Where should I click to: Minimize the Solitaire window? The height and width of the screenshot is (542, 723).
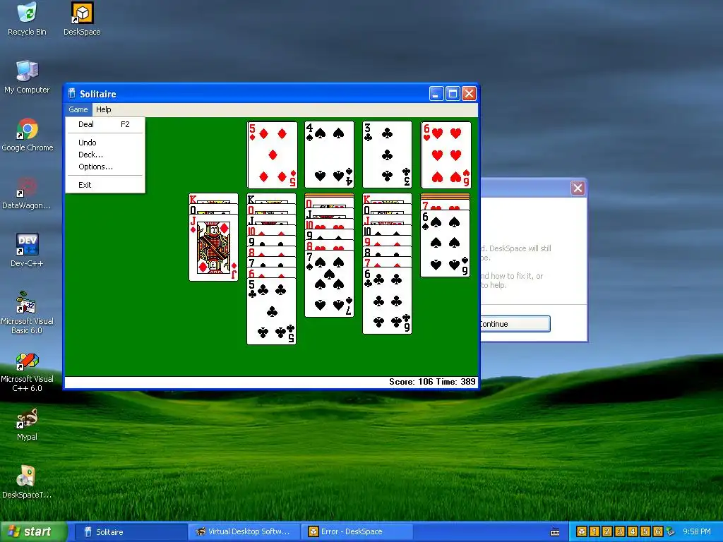[436, 94]
